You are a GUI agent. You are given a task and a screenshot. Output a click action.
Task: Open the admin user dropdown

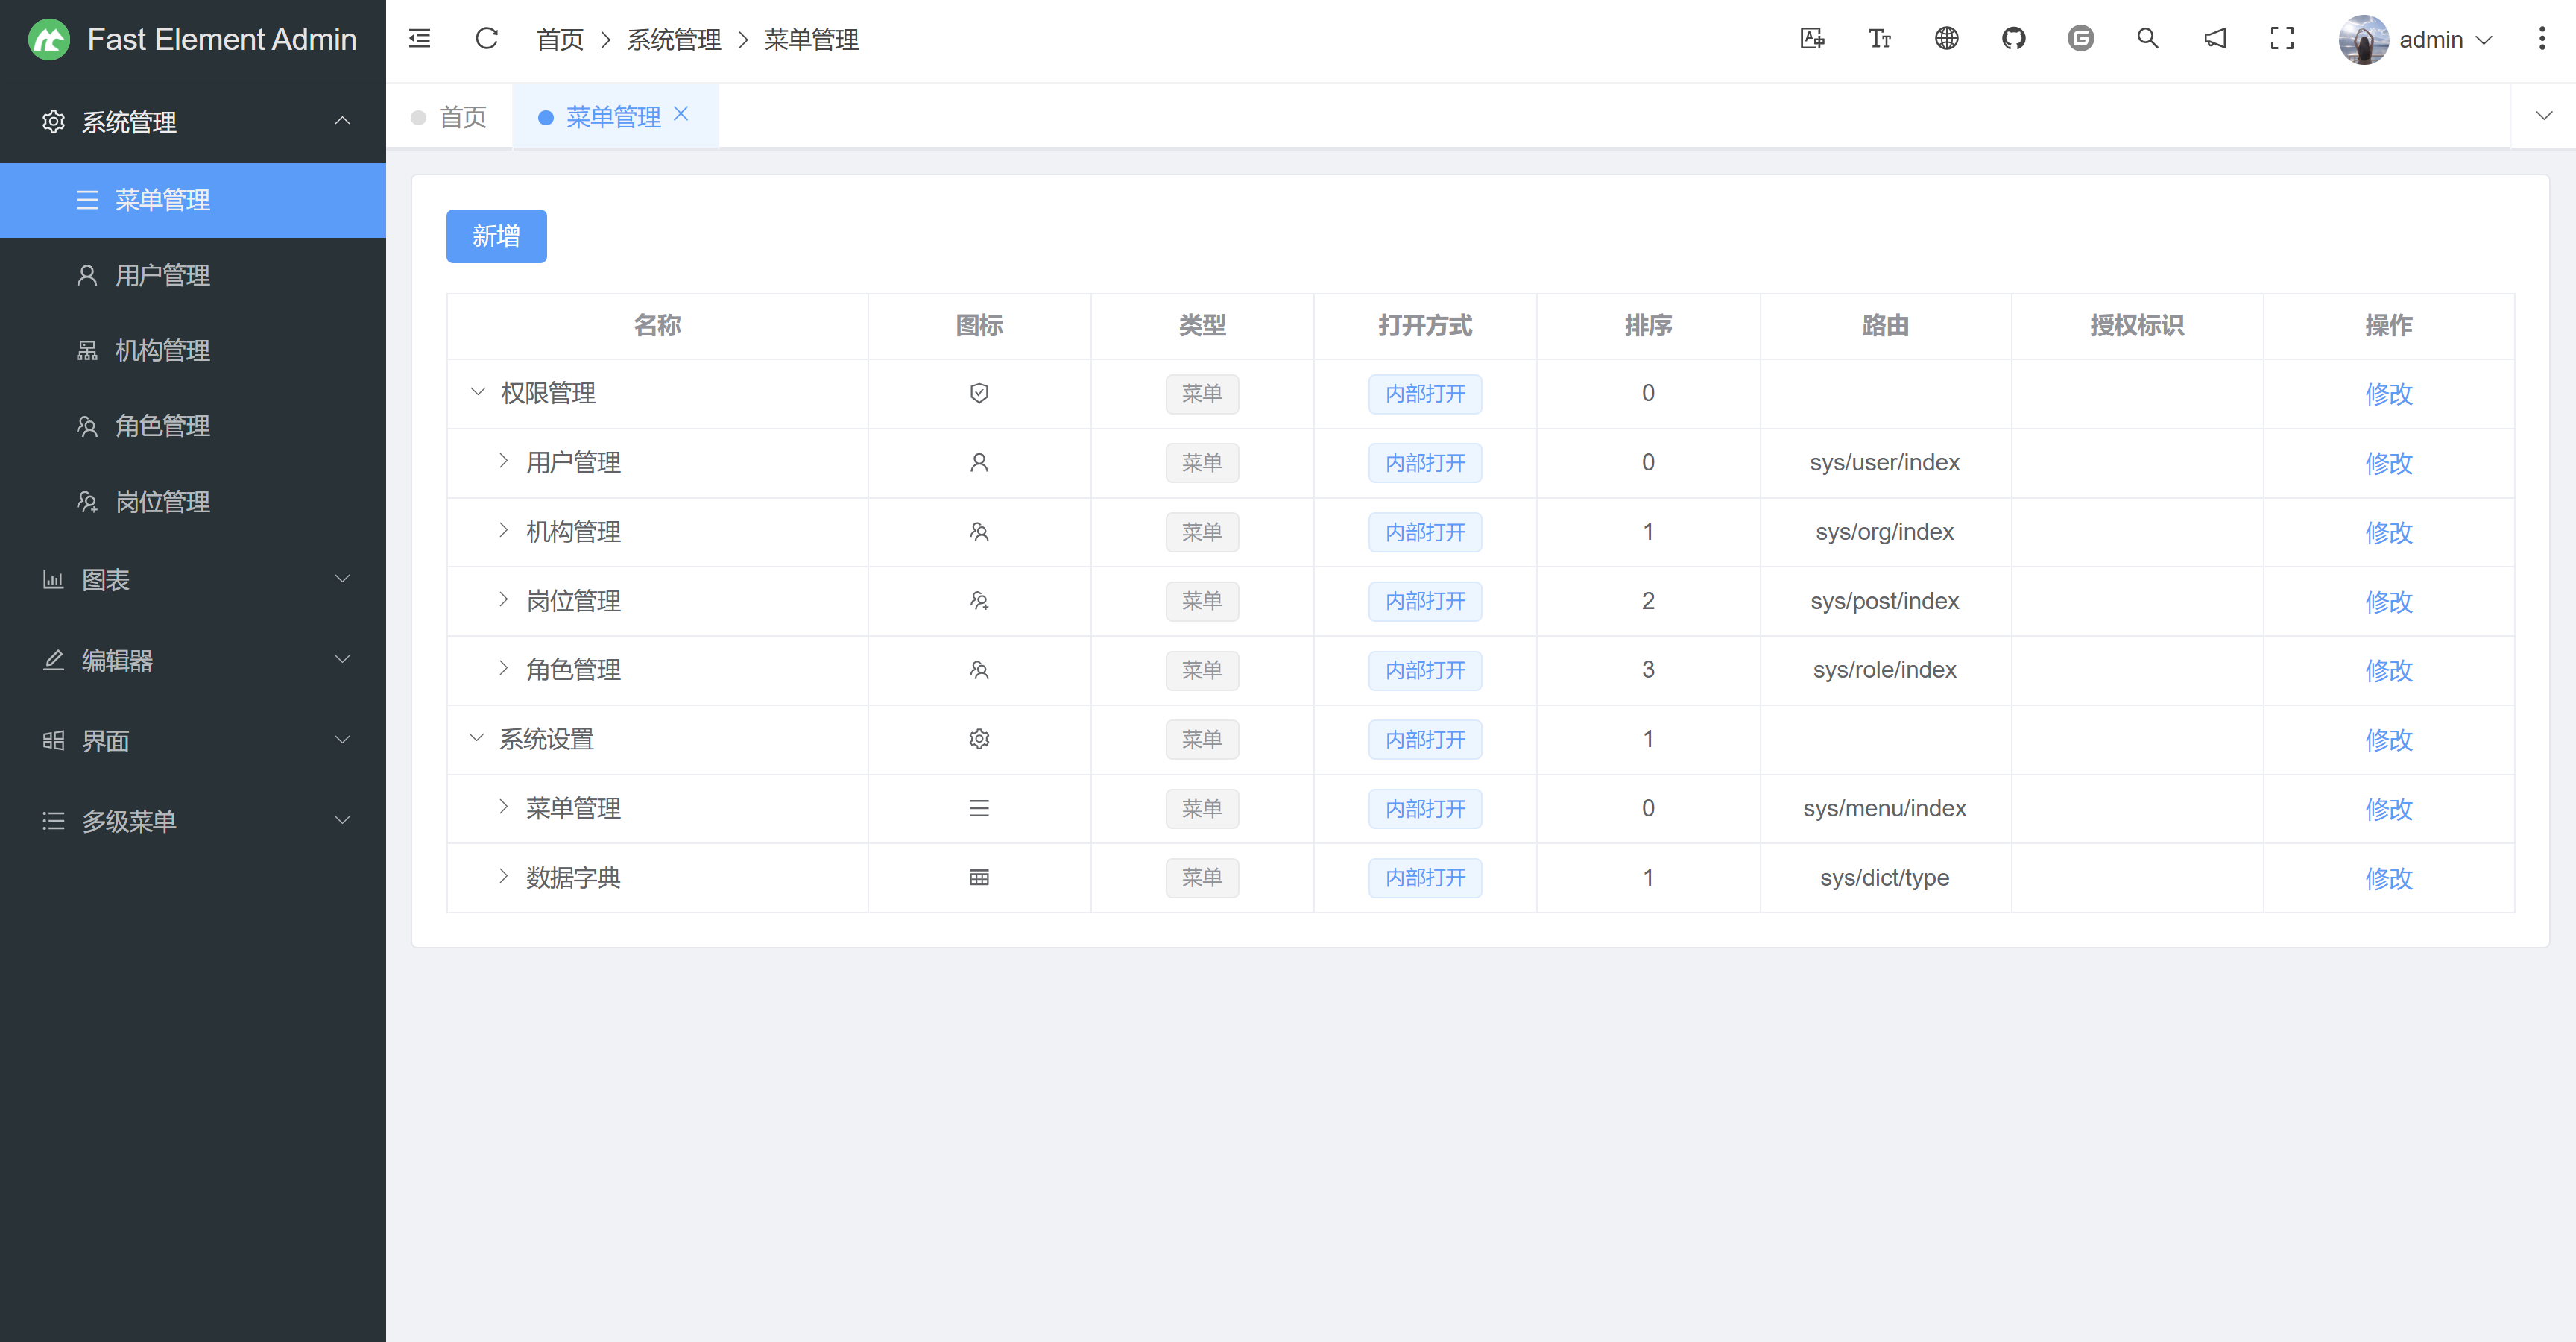2446,40
